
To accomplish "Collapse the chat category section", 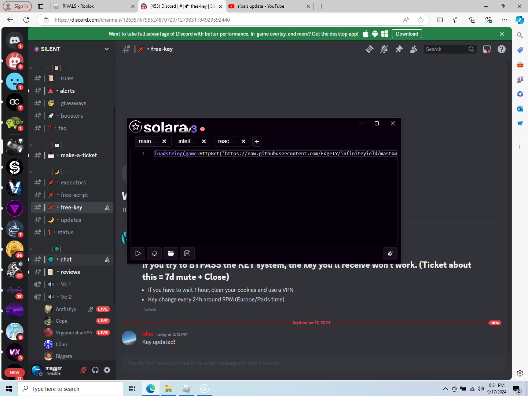I will (x=54, y=249).
